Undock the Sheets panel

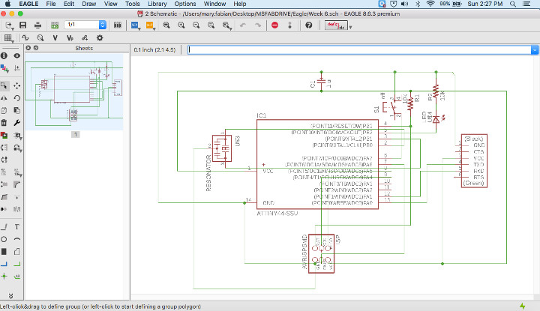[x=36, y=48]
